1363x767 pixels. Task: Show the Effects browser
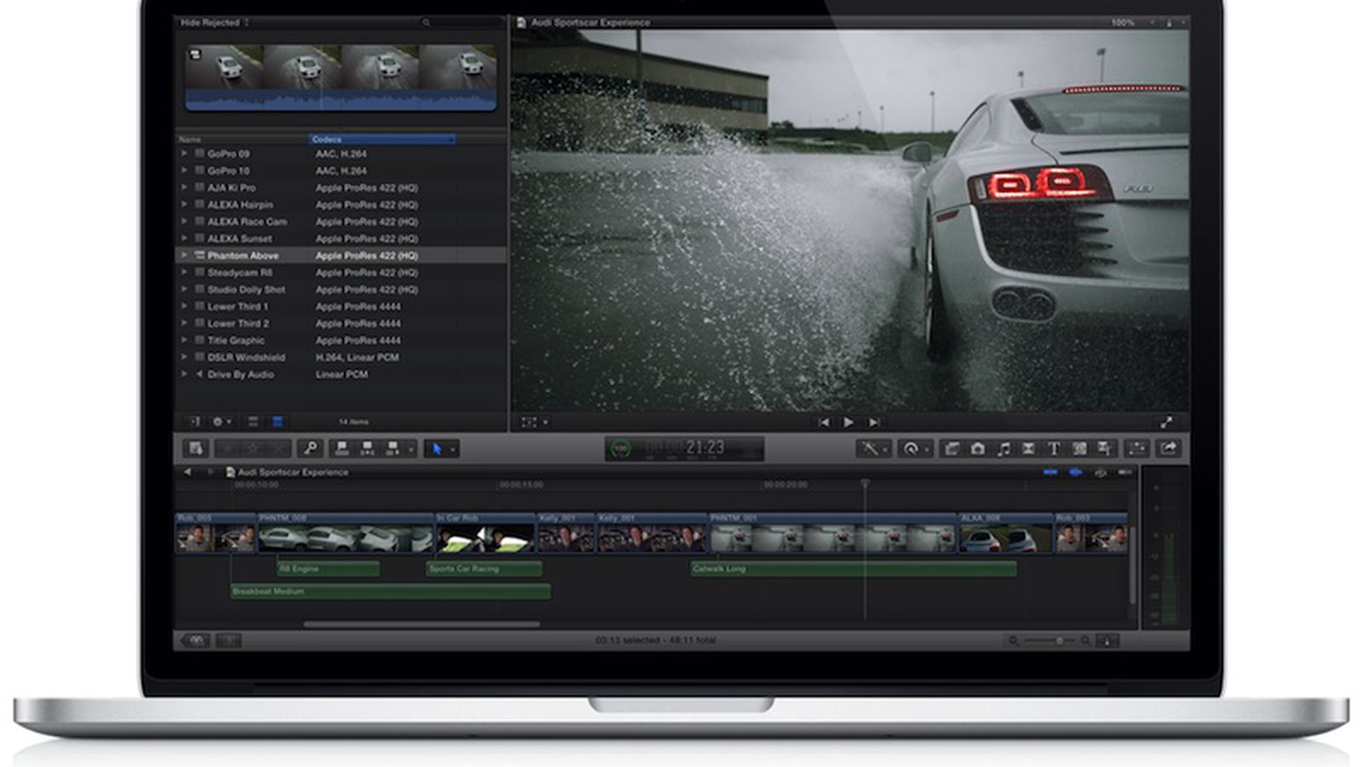pos(952,448)
